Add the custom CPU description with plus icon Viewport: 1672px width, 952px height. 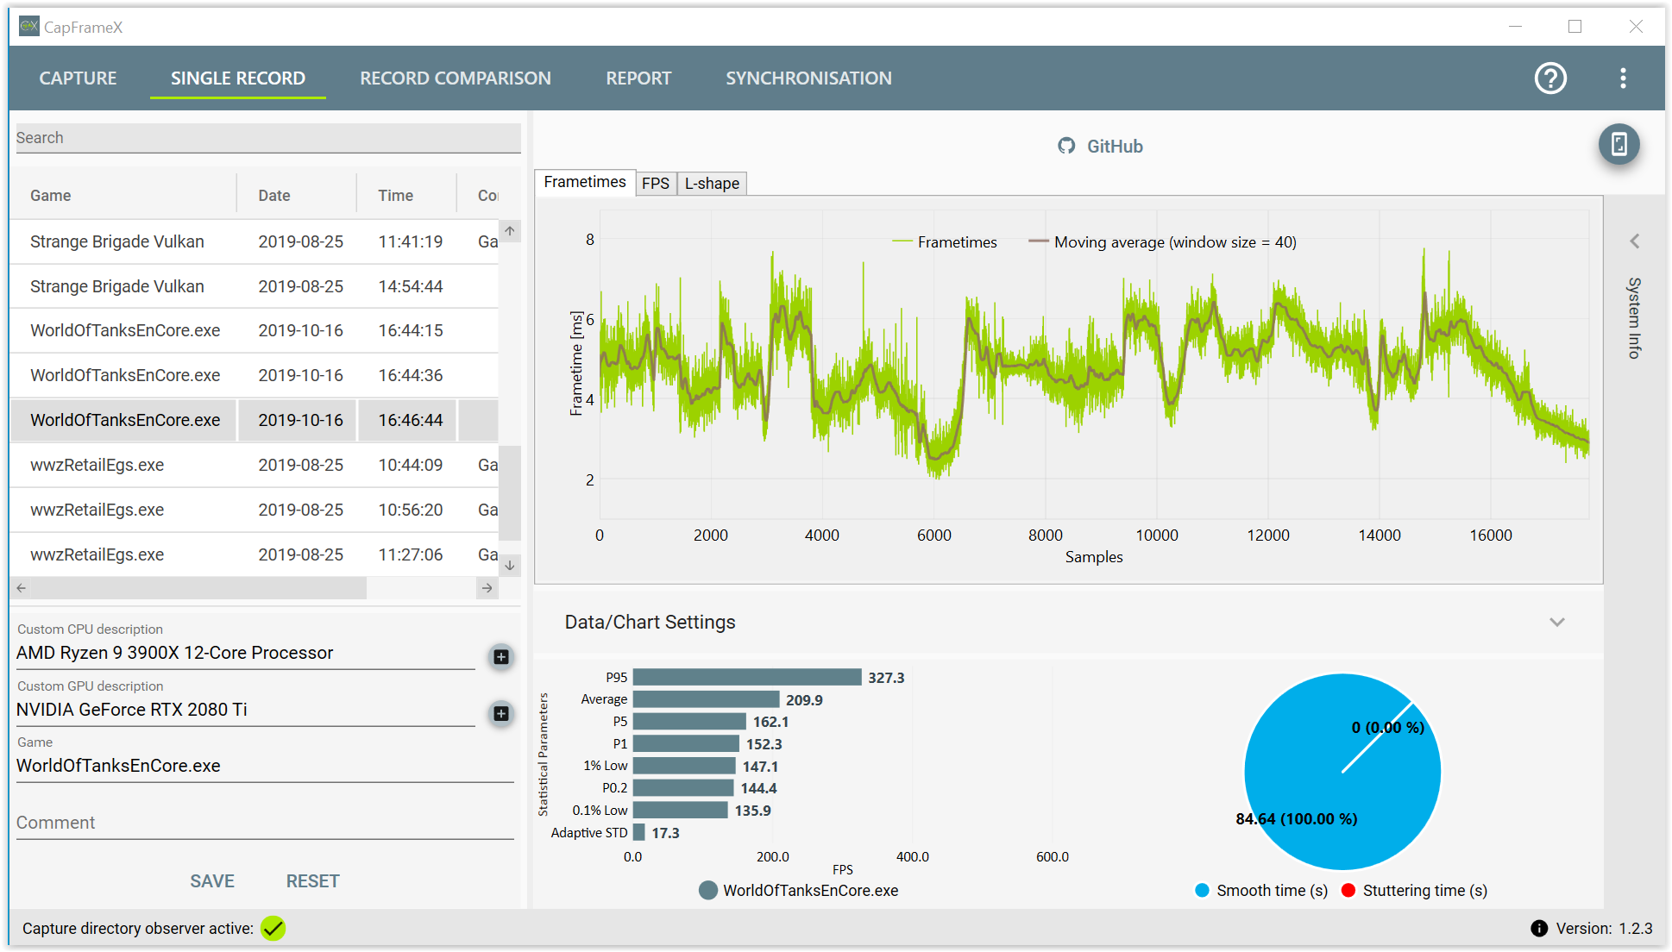point(500,657)
